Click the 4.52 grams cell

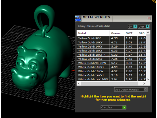[x=117, y=71]
